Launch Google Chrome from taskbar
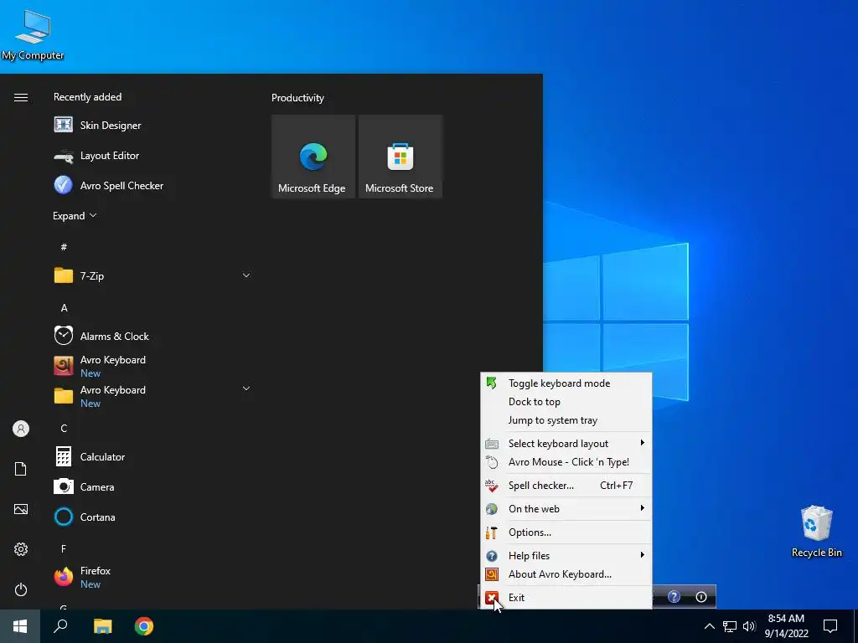 (144, 626)
